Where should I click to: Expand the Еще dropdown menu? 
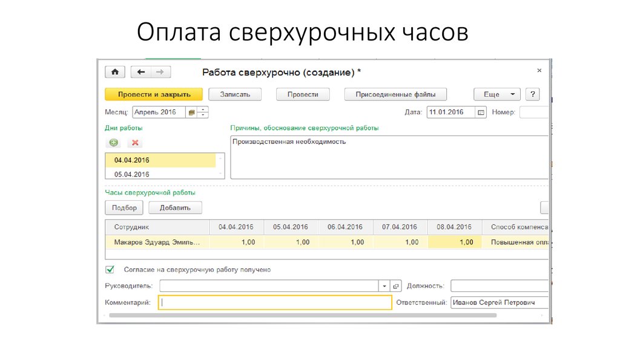(x=496, y=94)
